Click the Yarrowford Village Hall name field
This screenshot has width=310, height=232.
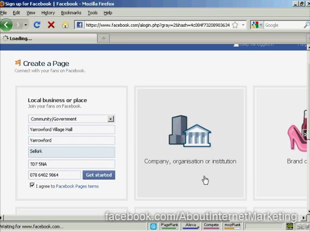pos(71,130)
